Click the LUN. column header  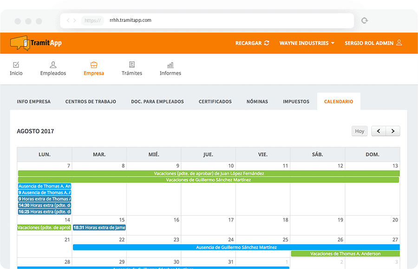click(x=45, y=154)
